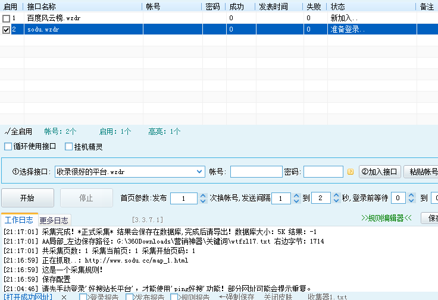
Task: Click the log line 采集完成
Action: pos(159,232)
